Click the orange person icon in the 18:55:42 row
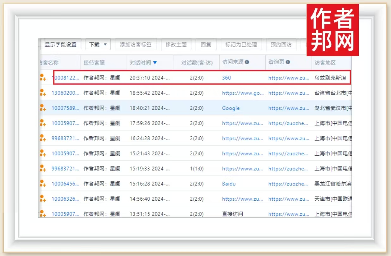This screenshot has height=256, width=391. click(x=43, y=93)
